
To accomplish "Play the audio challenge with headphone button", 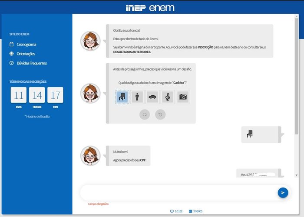I will tap(145, 114).
